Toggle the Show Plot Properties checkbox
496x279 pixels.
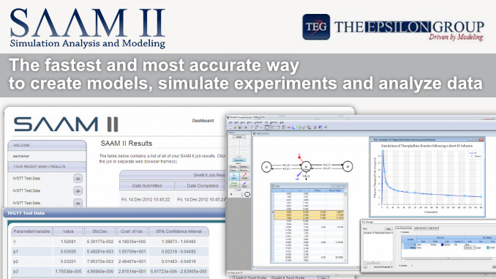click(x=392, y=267)
